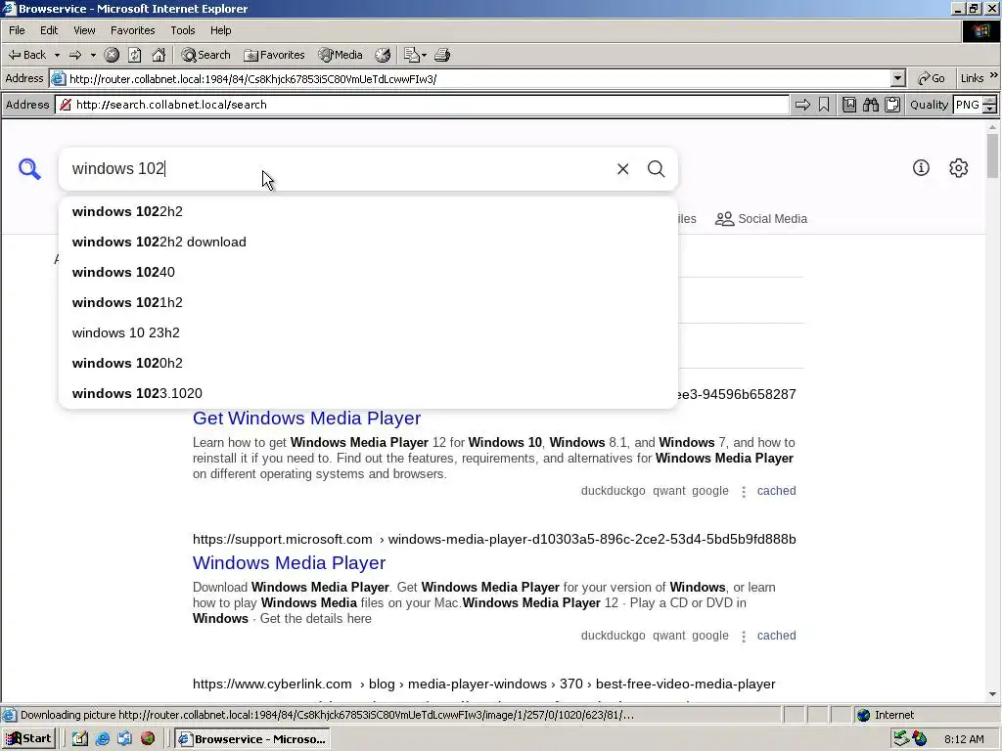Open the 'Get Windows Media Player' result link
Image resolution: width=1002 pixels, height=751 pixels.
(306, 419)
